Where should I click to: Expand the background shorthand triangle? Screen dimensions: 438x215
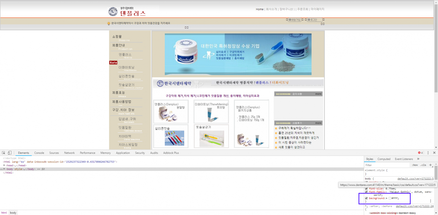pos(387,198)
